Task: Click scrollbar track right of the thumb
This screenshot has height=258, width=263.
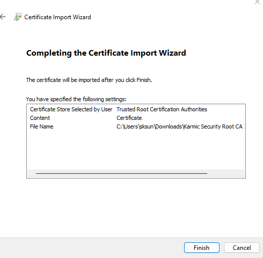Action: 226,174
